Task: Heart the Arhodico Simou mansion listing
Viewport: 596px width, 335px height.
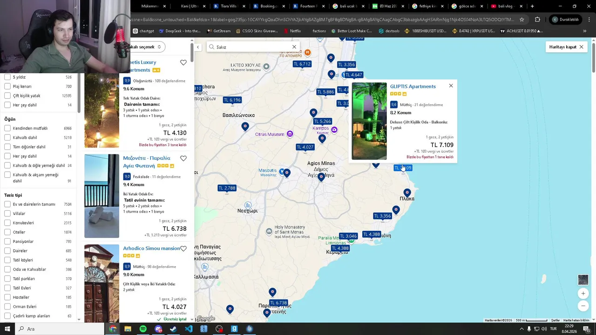Action: 183,248
